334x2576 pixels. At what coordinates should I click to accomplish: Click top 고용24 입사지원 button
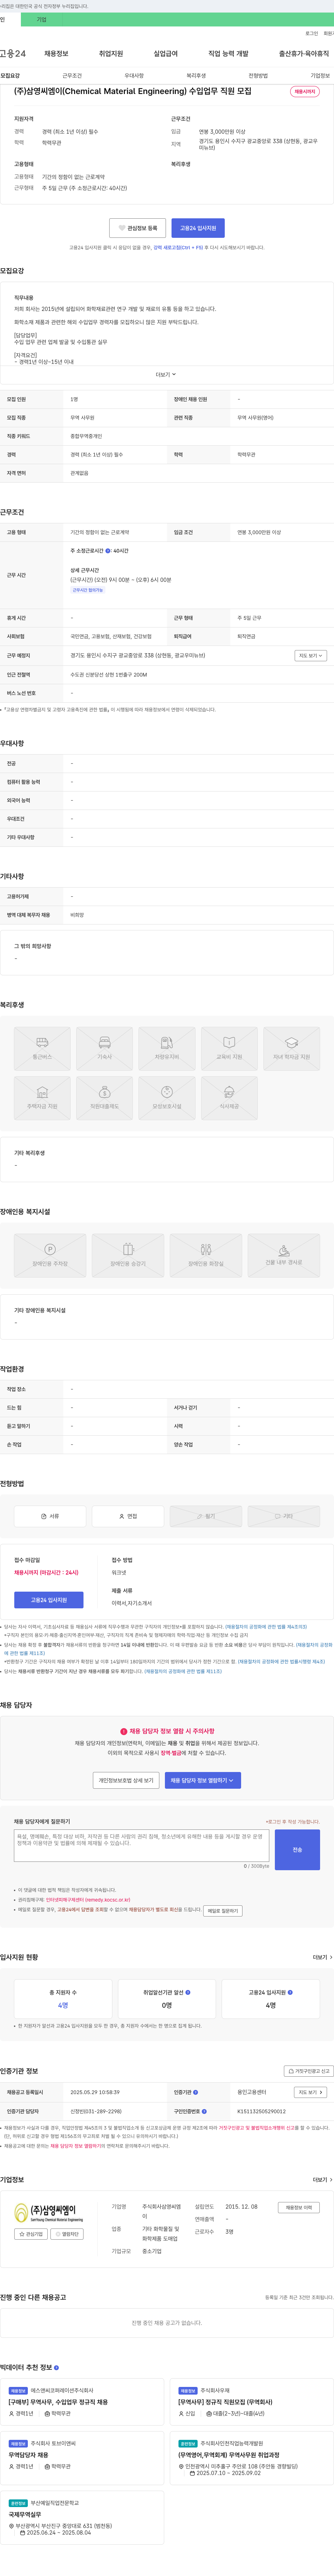(198, 228)
